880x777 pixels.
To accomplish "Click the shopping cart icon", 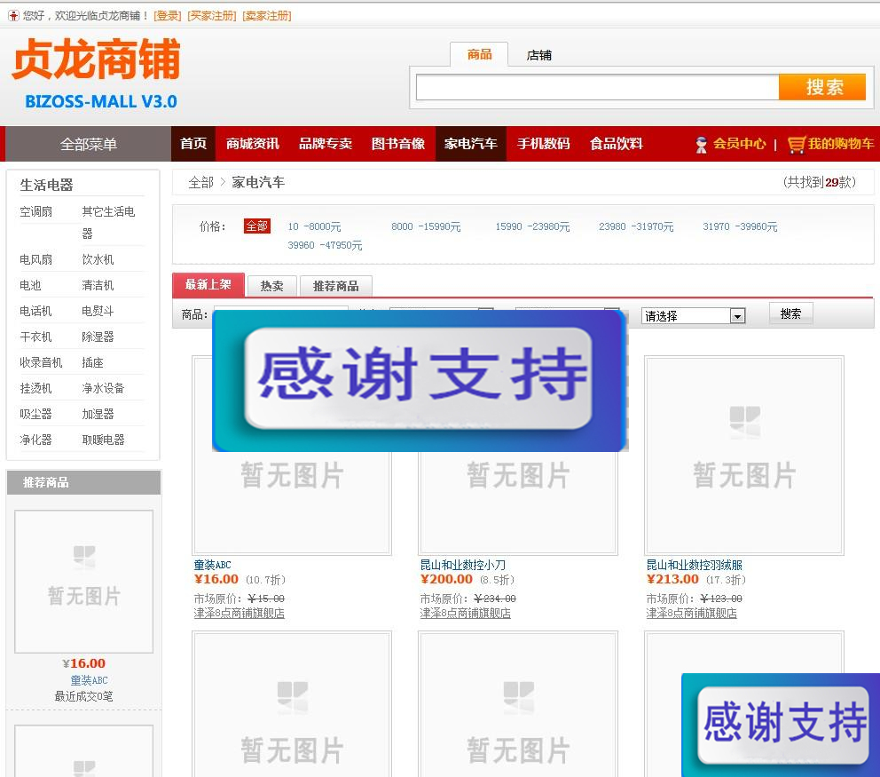I will 796,145.
